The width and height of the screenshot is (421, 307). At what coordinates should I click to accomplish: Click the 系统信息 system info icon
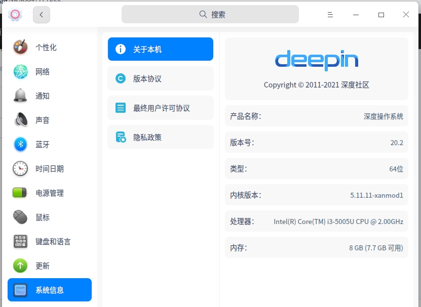[20, 290]
